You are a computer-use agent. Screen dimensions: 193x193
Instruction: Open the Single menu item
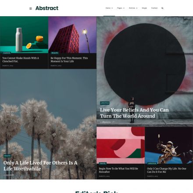click(x=144, y=8)
